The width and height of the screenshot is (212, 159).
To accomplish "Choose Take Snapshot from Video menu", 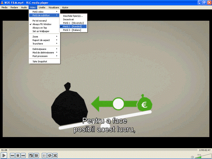I will pyautogui.click(x=40, y=61).
